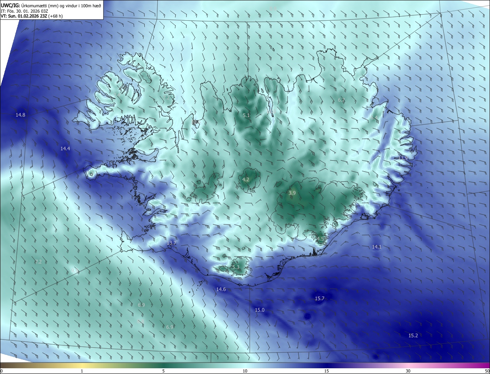This screenshot has width=490, height=374.
Task: Click the 4.2 value label
Action: 246,180
